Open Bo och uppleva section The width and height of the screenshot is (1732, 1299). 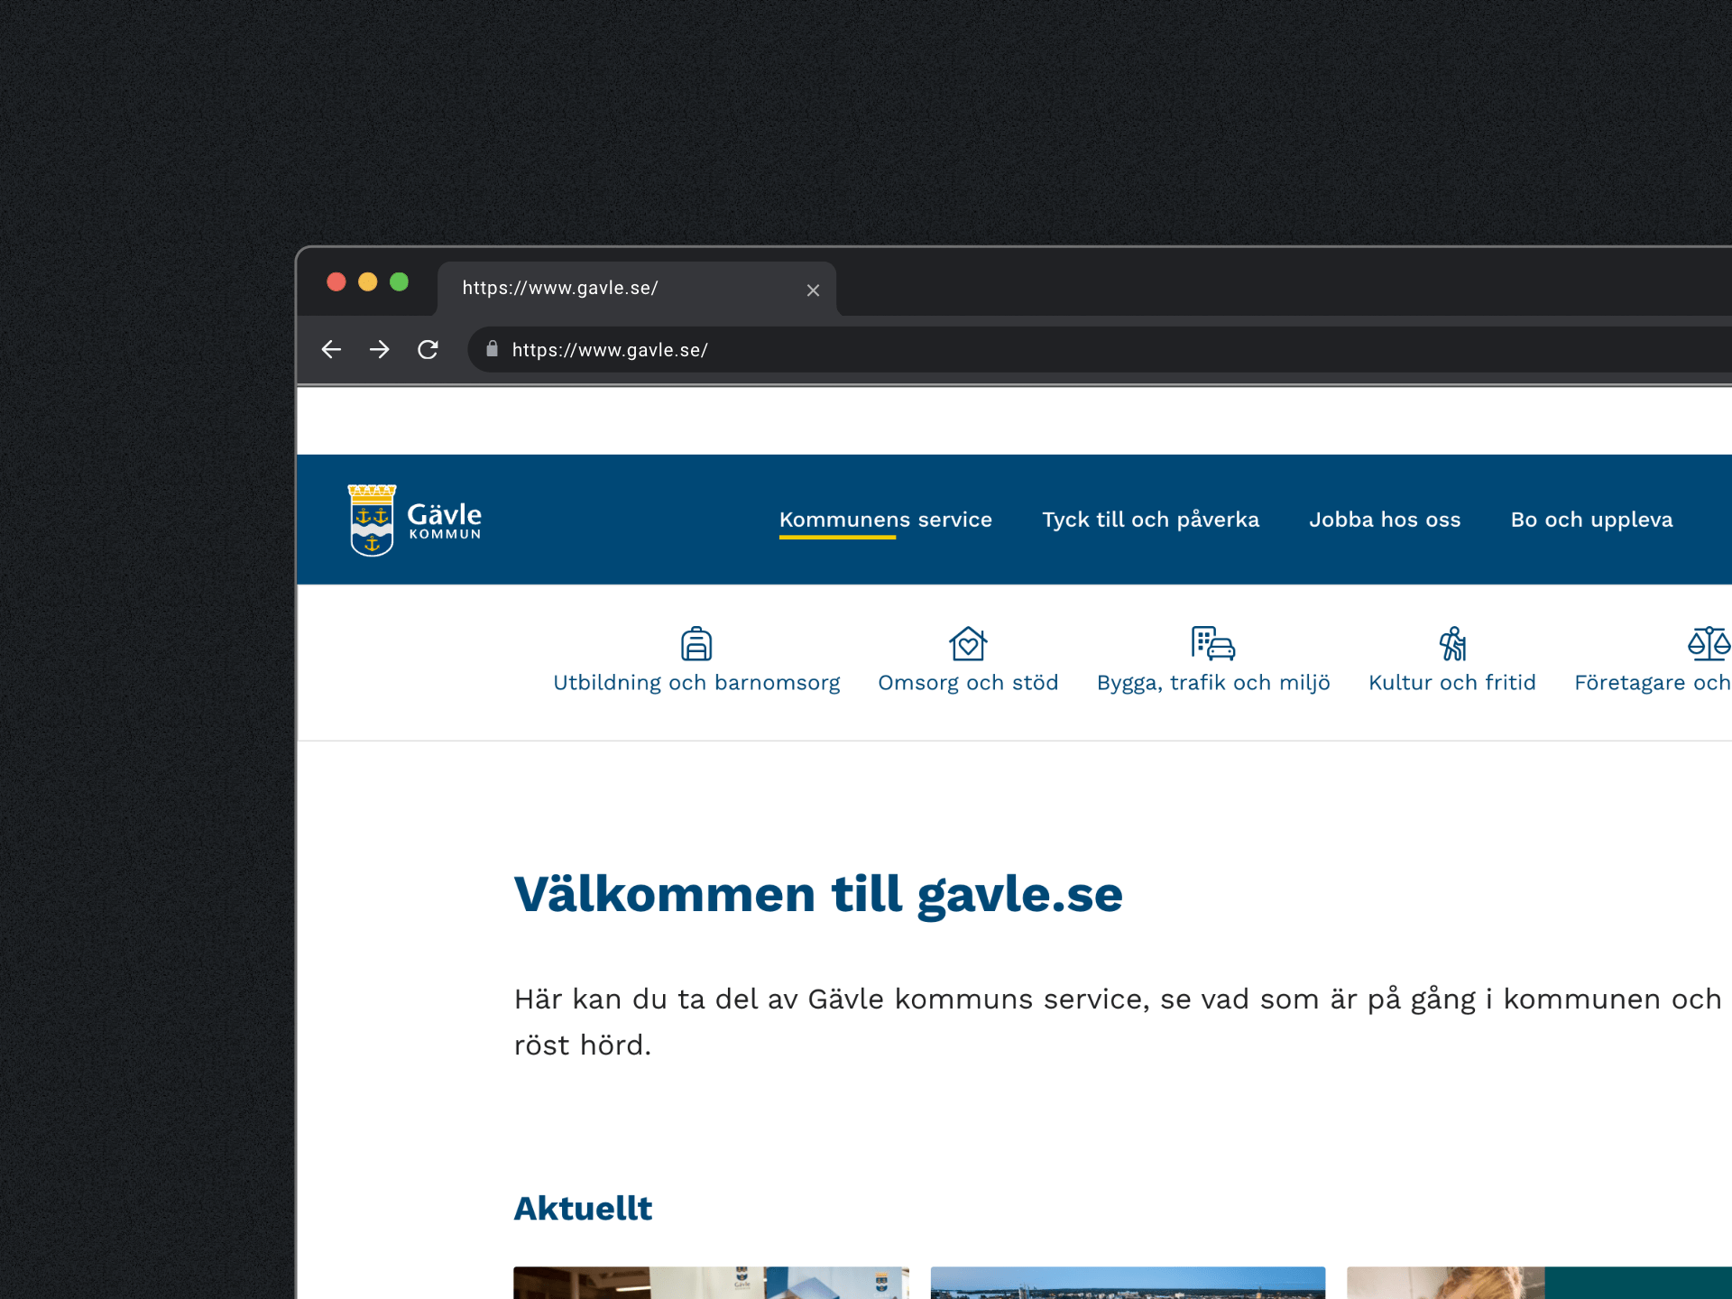(x=1591, y=520)
